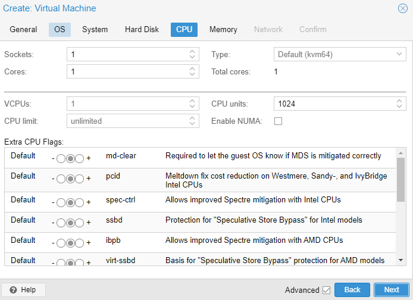Select the CPU tab
The width and height of the screenshot is (413, 300).
coord(184,30)
